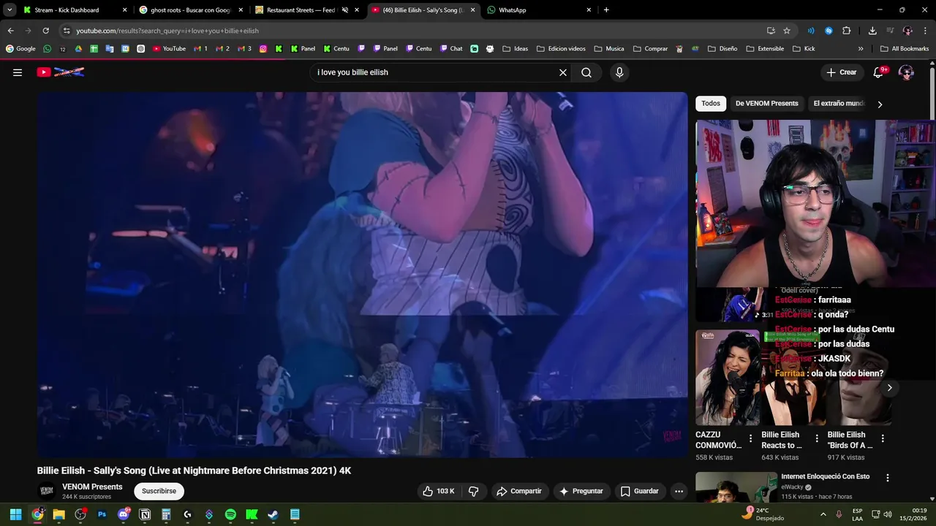
Task: Click the Chrome address bar URL
Action: pos(167,31)
